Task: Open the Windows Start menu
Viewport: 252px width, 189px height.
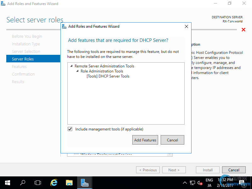Action: coord(7,183)
